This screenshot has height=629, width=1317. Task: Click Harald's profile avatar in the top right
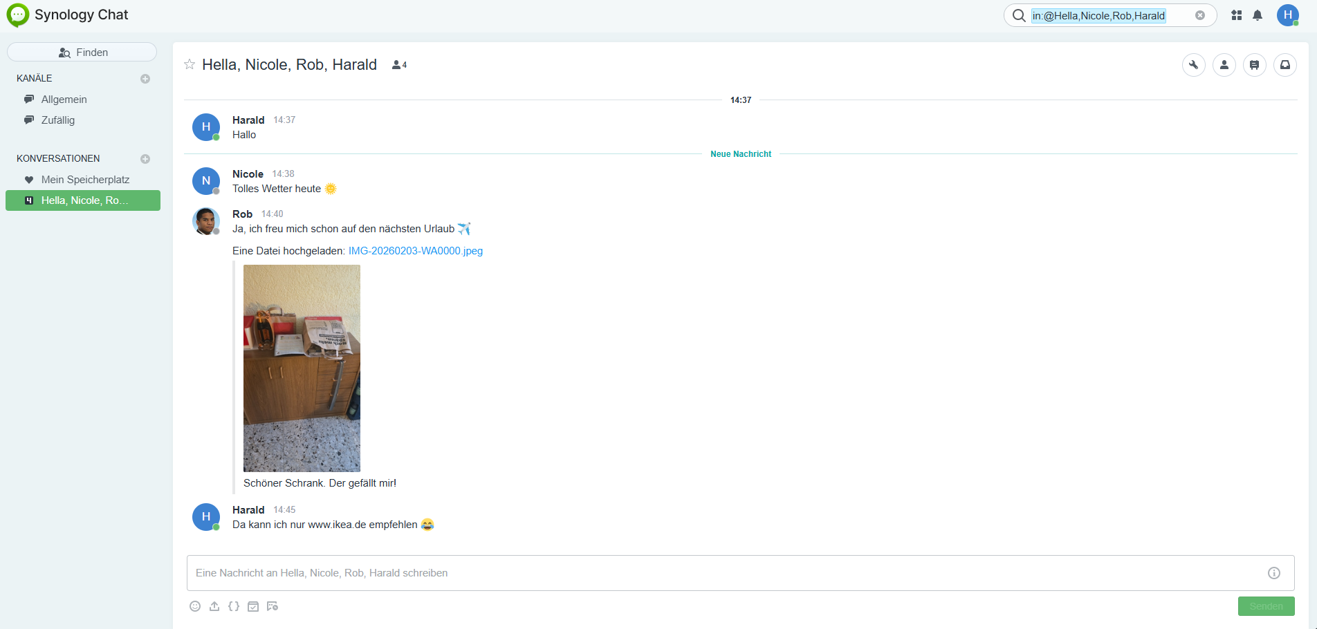point(1287,15)
